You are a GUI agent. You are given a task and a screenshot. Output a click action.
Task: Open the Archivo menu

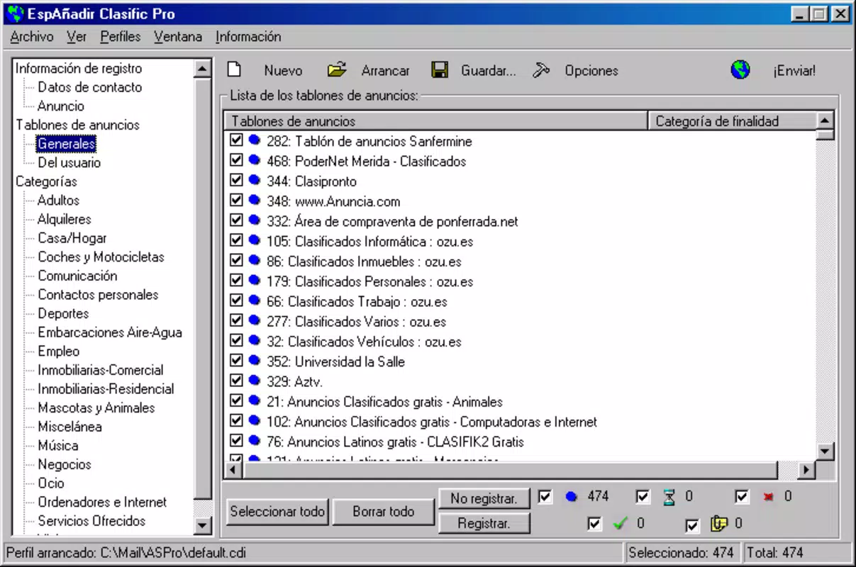coord(32,37)
